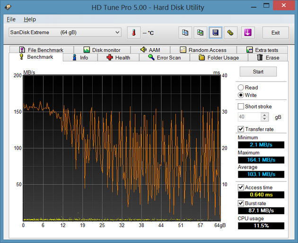
Task: Copy info text to clipboard icon
Action: (x=185, y=33)
